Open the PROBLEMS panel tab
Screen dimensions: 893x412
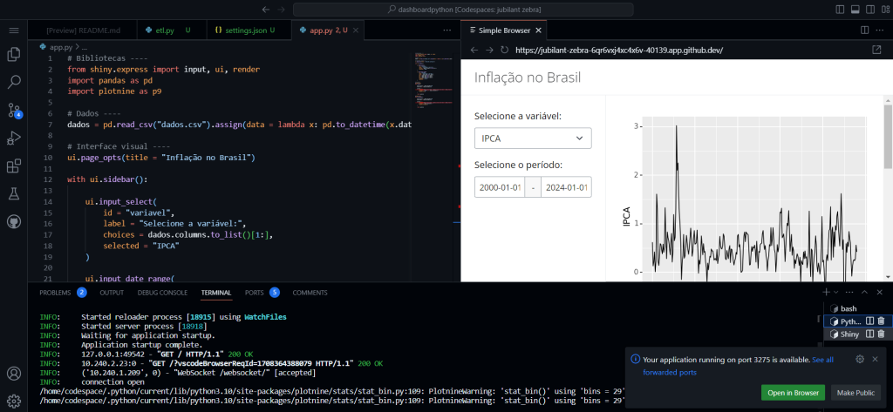click(63, 293)
